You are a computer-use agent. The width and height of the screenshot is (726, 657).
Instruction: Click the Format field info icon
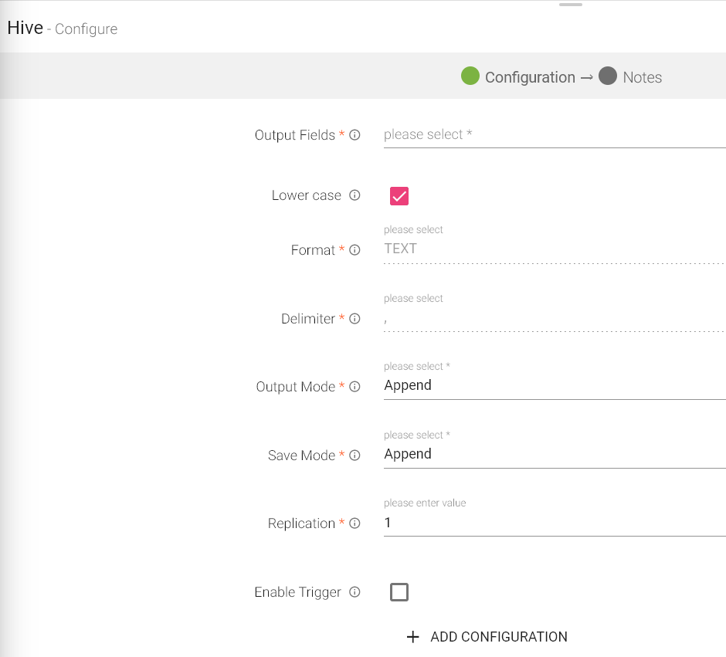355,250
